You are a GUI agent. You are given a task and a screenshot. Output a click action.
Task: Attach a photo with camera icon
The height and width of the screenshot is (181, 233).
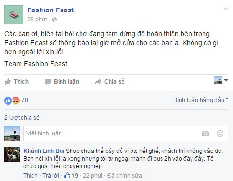click(205, 133)
